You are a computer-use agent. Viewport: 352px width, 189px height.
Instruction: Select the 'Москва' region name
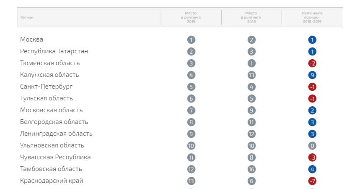31,39
